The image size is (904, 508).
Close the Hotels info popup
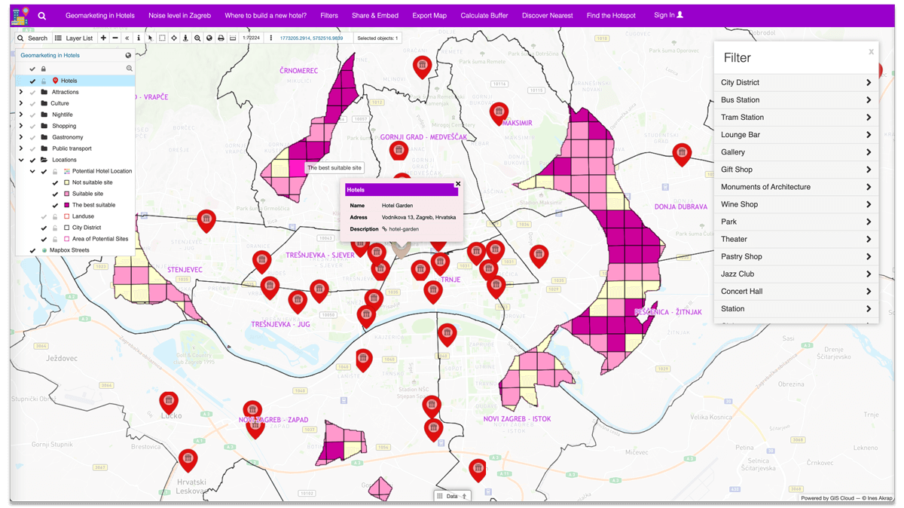tap(458, 183)
